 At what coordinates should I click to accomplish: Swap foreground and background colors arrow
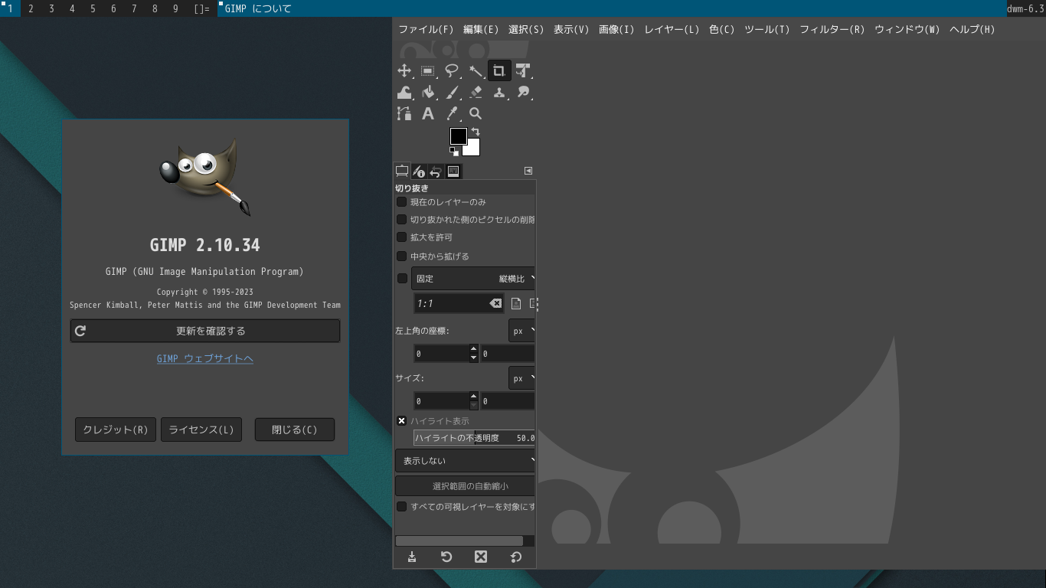pos(475,132)
